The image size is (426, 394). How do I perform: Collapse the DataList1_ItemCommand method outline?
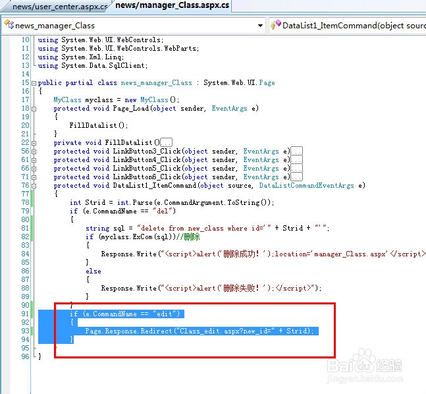click(34, 186)
